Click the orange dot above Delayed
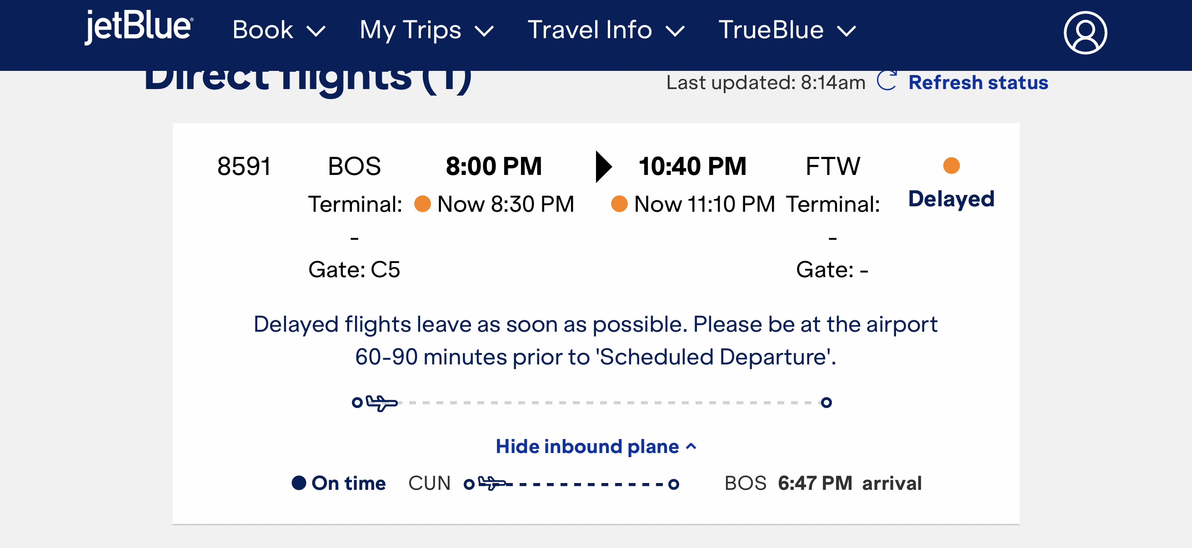 pyautogui.click(x=951, y=165)
